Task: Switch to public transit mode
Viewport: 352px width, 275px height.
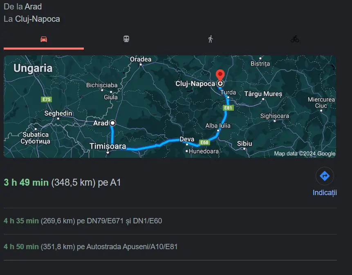Action: coord(126,39)
